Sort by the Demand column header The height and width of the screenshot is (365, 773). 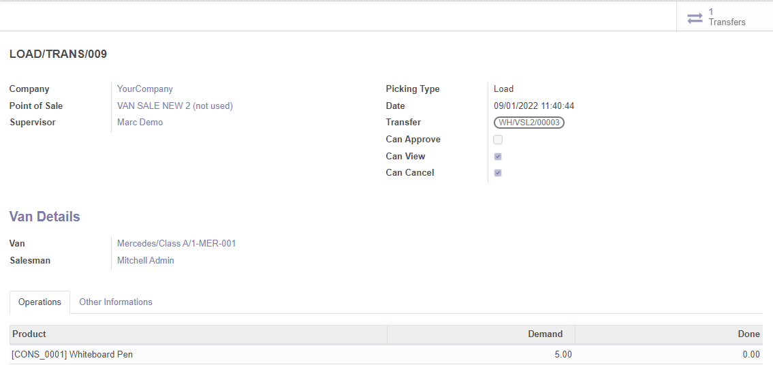pos(545,334)
